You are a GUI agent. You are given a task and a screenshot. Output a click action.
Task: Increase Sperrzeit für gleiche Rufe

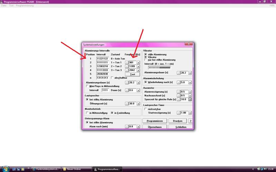190,99
